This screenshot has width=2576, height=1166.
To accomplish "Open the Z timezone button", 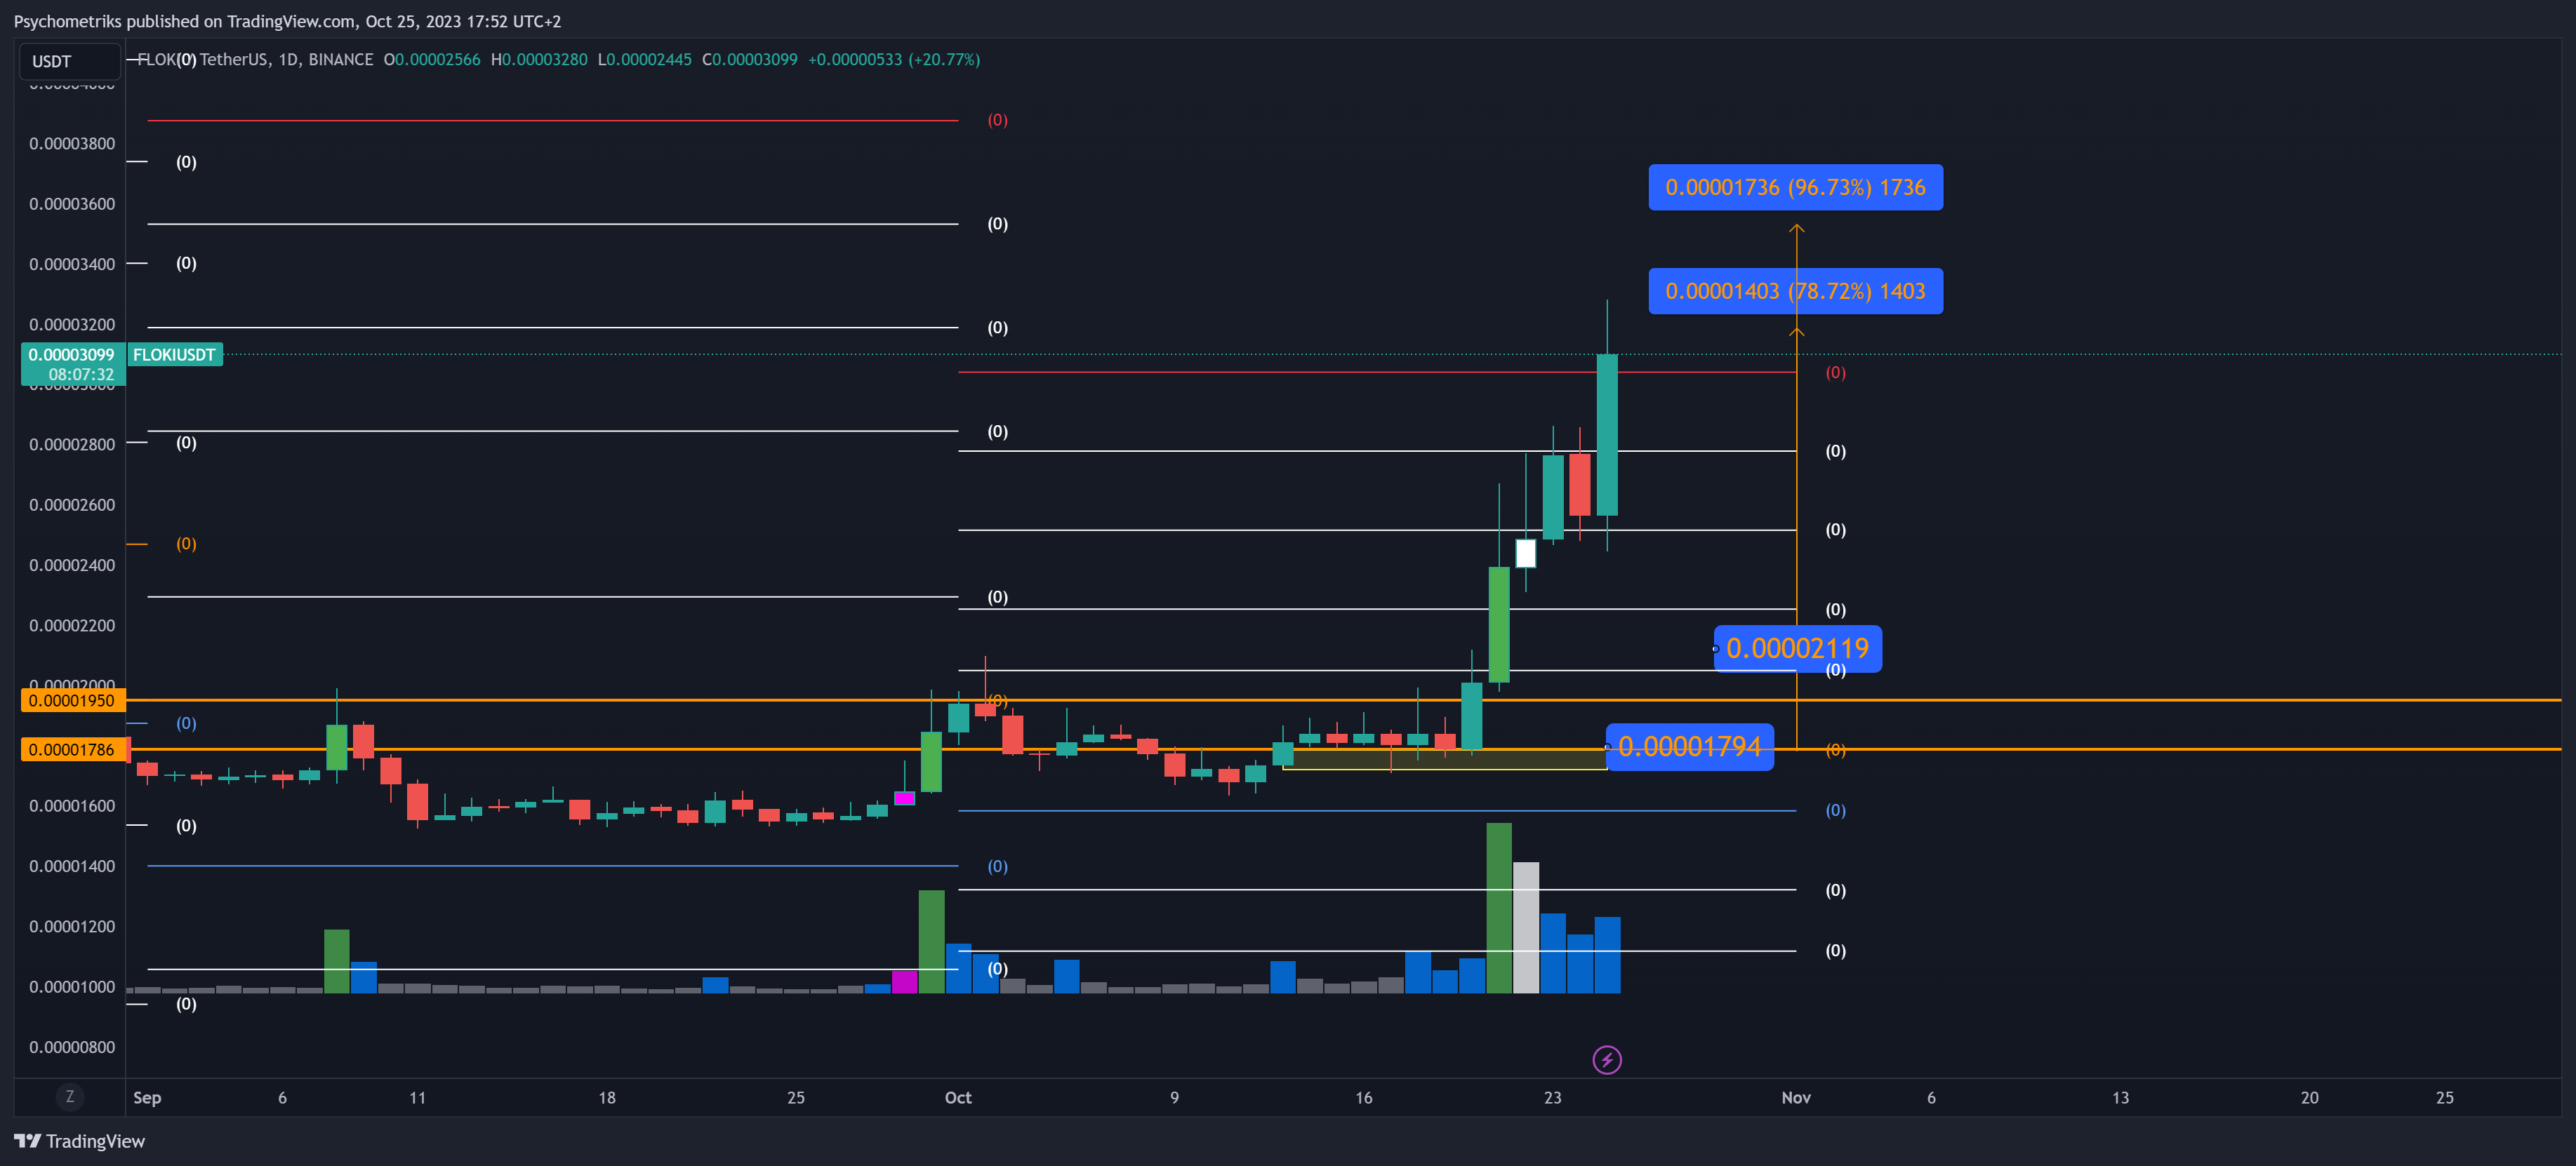I will pyautogui.click(x=69, y=1096).
